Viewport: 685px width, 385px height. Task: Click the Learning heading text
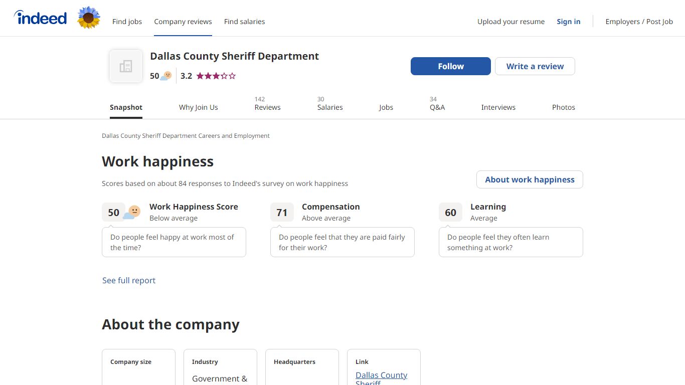click(488, 207)
